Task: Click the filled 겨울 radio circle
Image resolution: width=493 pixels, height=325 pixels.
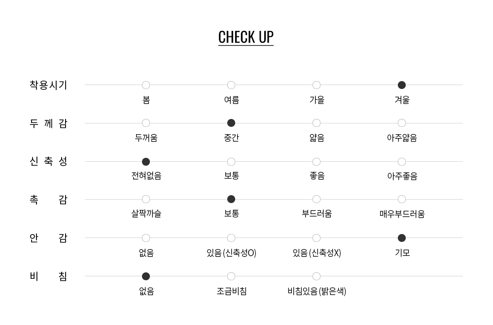Action: click(401, 85)
